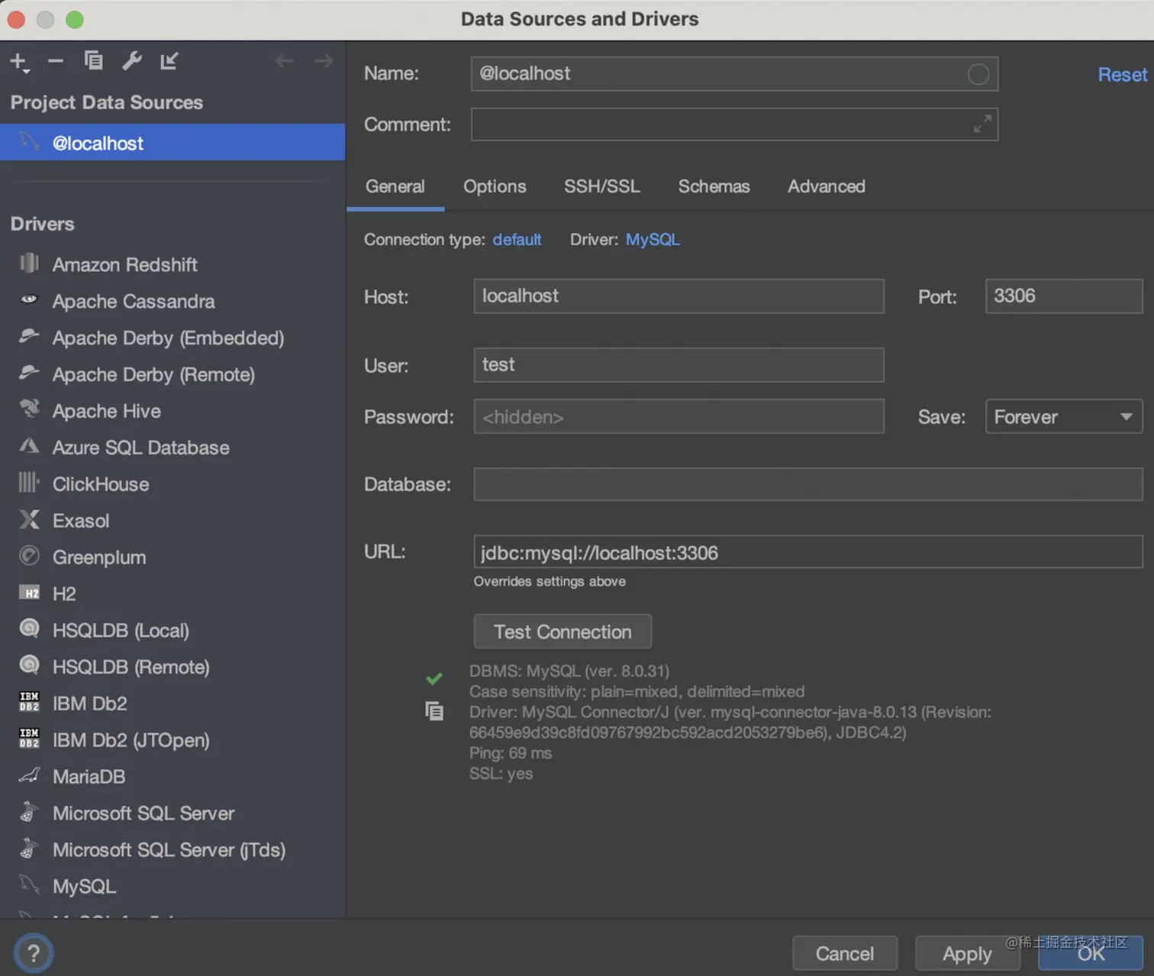Open help with question mark button
This screenshot has width=1154, height=976.
click(x=33, y=953)
